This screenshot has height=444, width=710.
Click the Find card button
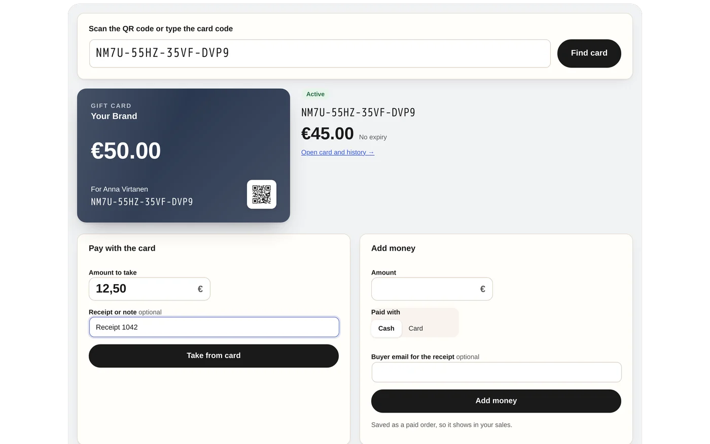[589, 53]
